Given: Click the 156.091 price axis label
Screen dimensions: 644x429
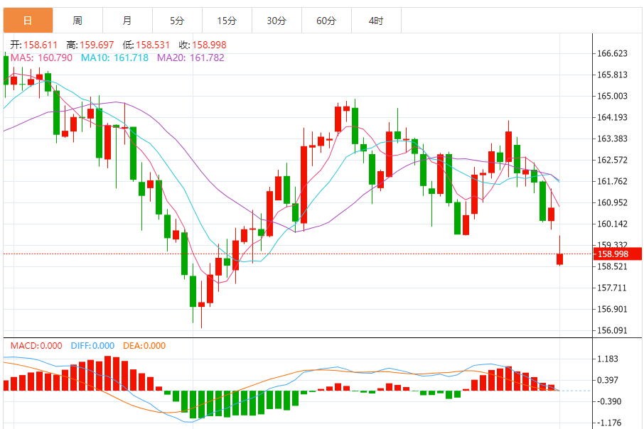Looking at the screenshot, I should coord(612,330).
